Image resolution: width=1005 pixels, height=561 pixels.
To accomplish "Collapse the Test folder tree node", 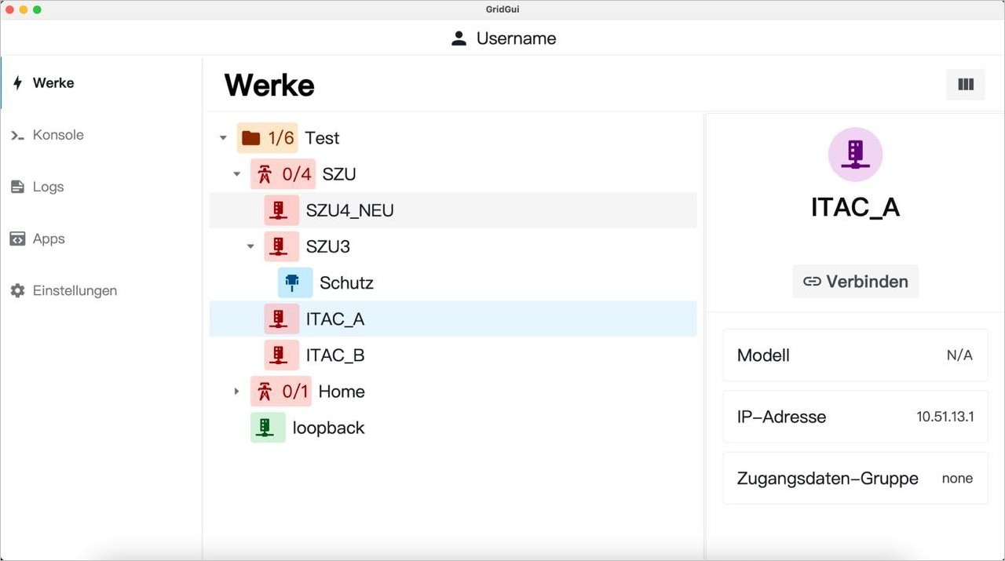I will point(223,138).
